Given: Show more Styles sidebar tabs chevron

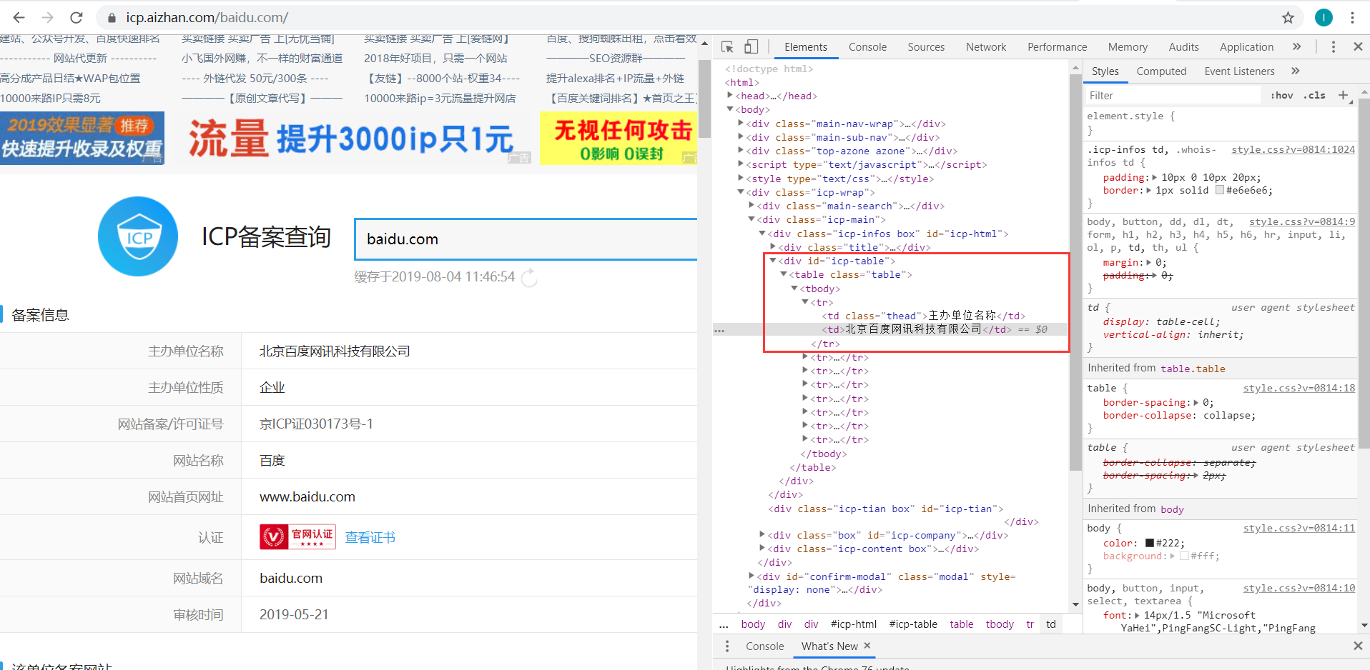Looking at the screenshot, I should click(1295, 71).
